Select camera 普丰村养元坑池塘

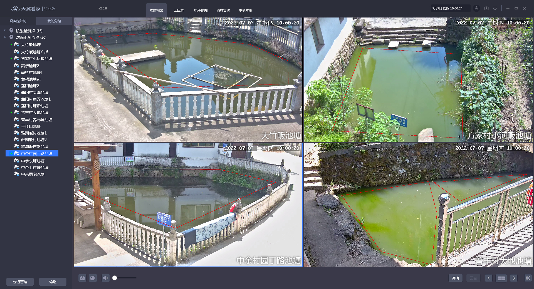point(37,120)
